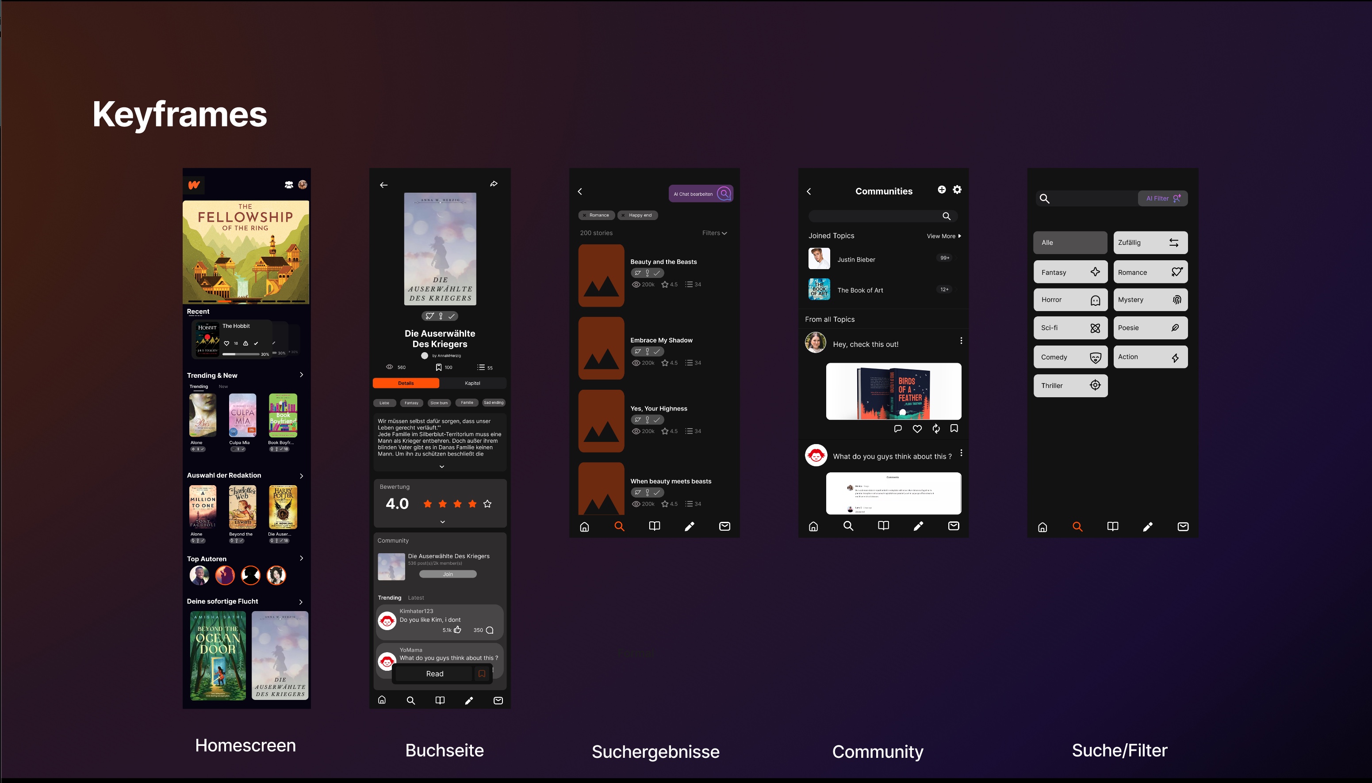Click thumbs-up icon on Kimhater123 post
Screen dimensions: 1372x783
[457, 630]
